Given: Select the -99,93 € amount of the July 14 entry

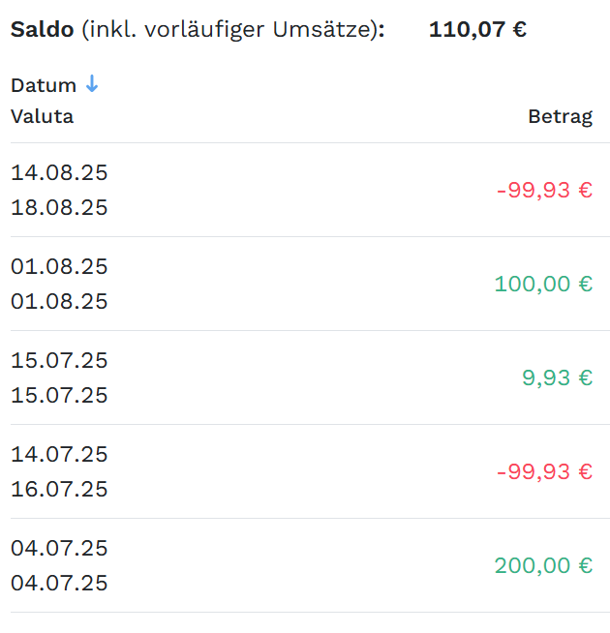Looking at the screenshot, I should click(544, 472).
